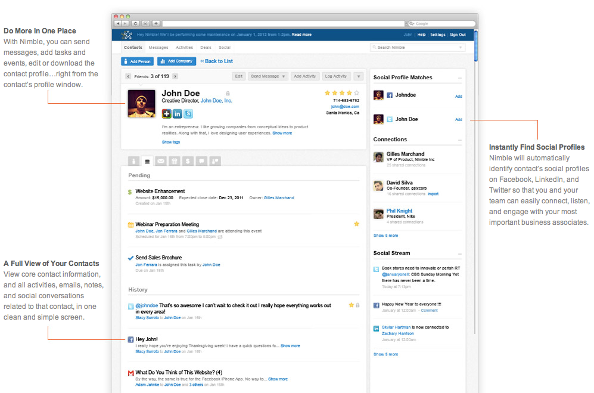Open the social conversations tab icon
The height and width of the screenshot is (393, 594).
click(215, 161)
